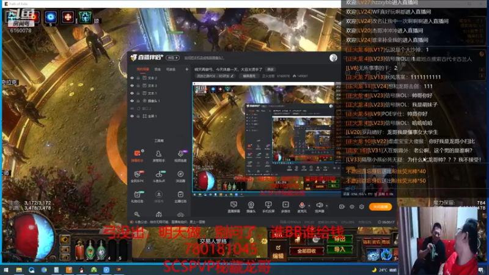This screenshot has height=275, width=489.
Task: Open the user avatar in 直播伴侣 header
Action: point(333,57)
